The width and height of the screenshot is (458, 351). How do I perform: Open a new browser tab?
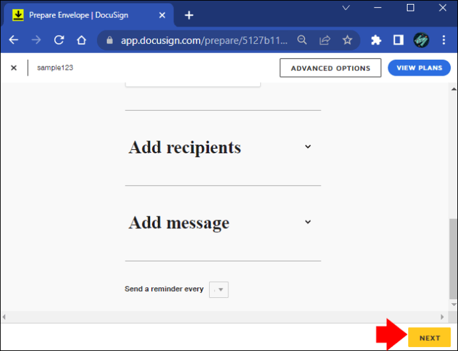(x=189, y=15)
